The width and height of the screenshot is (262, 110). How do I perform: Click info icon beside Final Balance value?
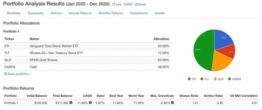click(x=71, y=103)
